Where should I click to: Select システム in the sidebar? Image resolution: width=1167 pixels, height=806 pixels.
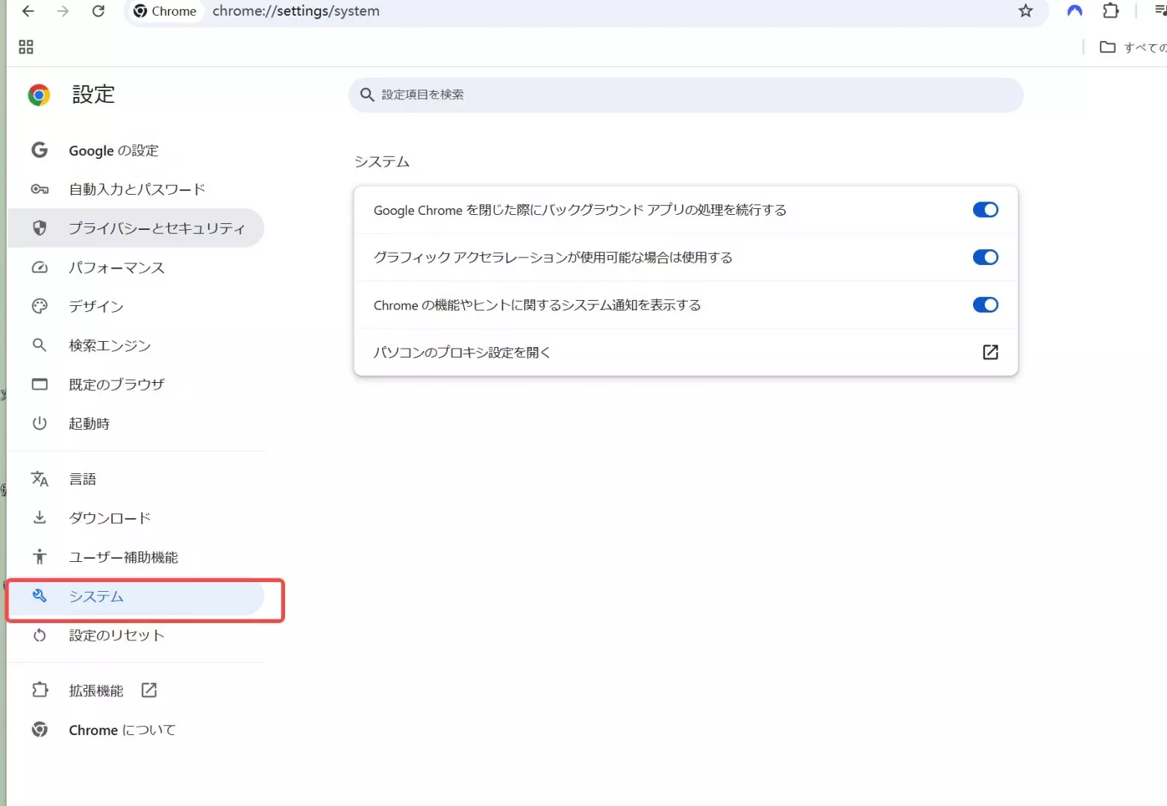pos(136,596)
